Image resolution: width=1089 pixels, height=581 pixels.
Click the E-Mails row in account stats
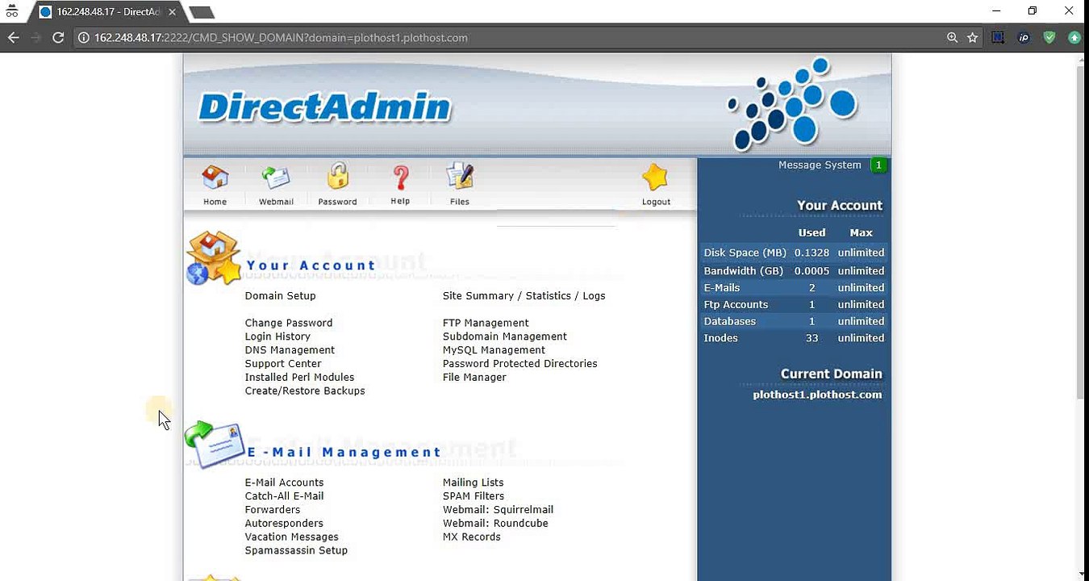click(795, 288)
